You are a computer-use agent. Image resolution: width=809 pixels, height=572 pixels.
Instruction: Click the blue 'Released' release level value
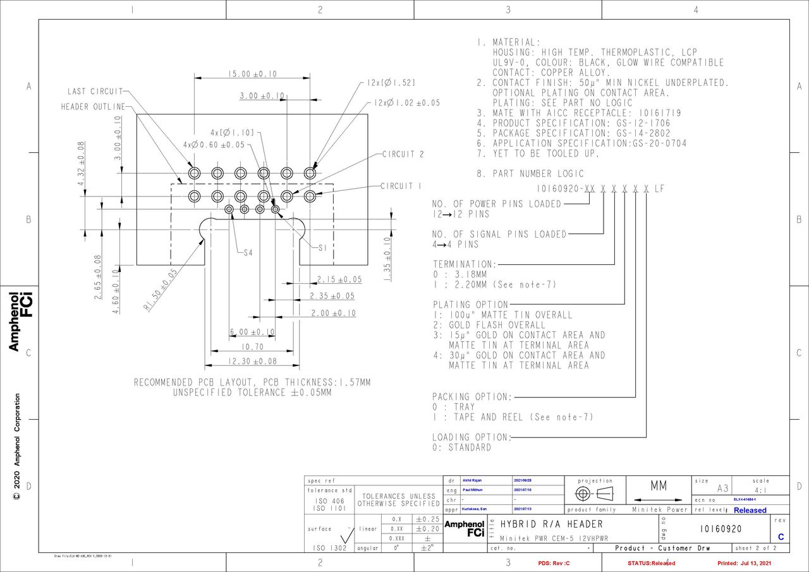click(750, 510)
